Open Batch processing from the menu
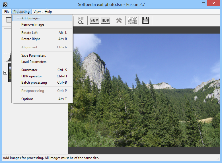Image resolution: width=222 pixels, height=163 pixels. pyautogui.click(x=42, y=82)
